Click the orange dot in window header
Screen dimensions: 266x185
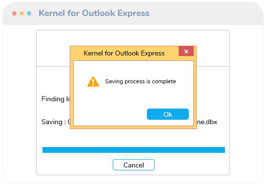tap(21, 13)
